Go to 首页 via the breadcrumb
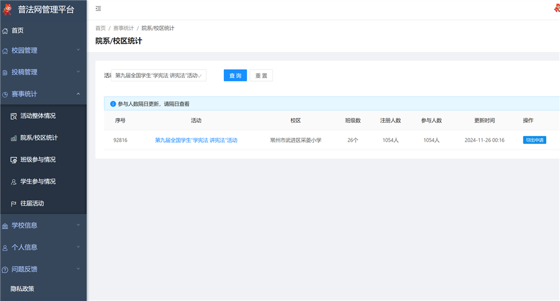560x301 pixels. [x=100, y=28]
